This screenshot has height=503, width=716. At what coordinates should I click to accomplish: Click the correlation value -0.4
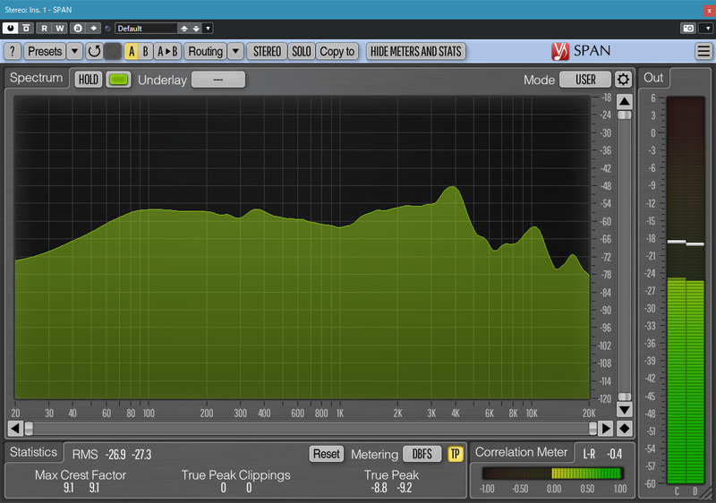coord(615,454)
